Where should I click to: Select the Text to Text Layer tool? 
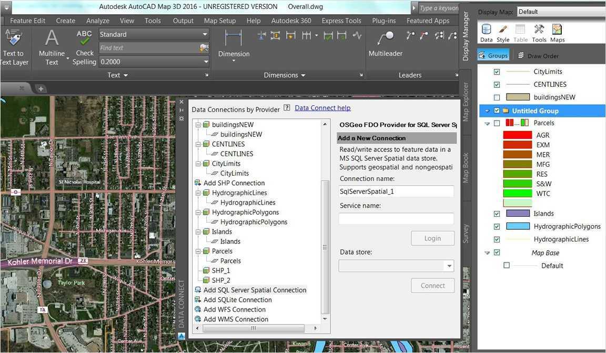[14, 47]
